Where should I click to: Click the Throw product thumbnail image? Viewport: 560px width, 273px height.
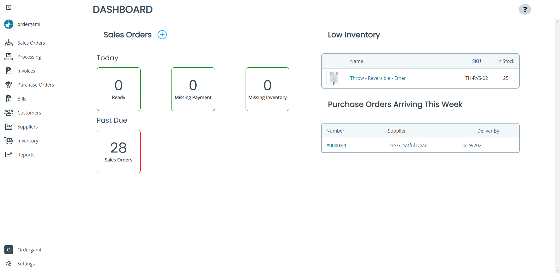(x=333, y=78)
